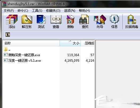Screen dimensions: 140x108
Task: Open the 帮助(H) menu
Action: click(84, 11)
